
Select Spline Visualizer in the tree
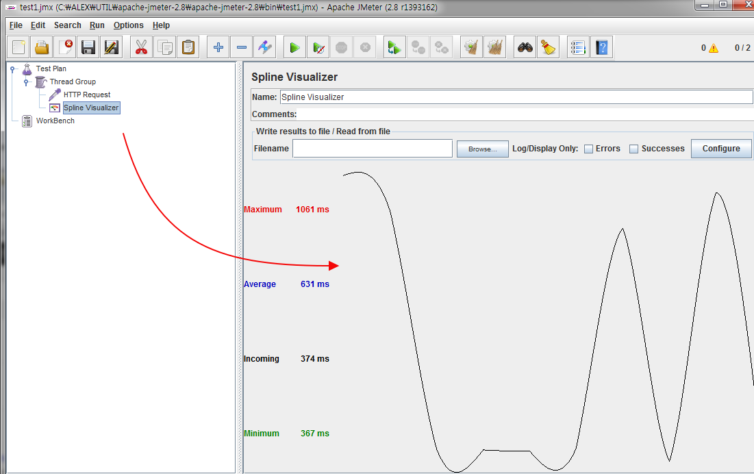(x=91, y=108)
